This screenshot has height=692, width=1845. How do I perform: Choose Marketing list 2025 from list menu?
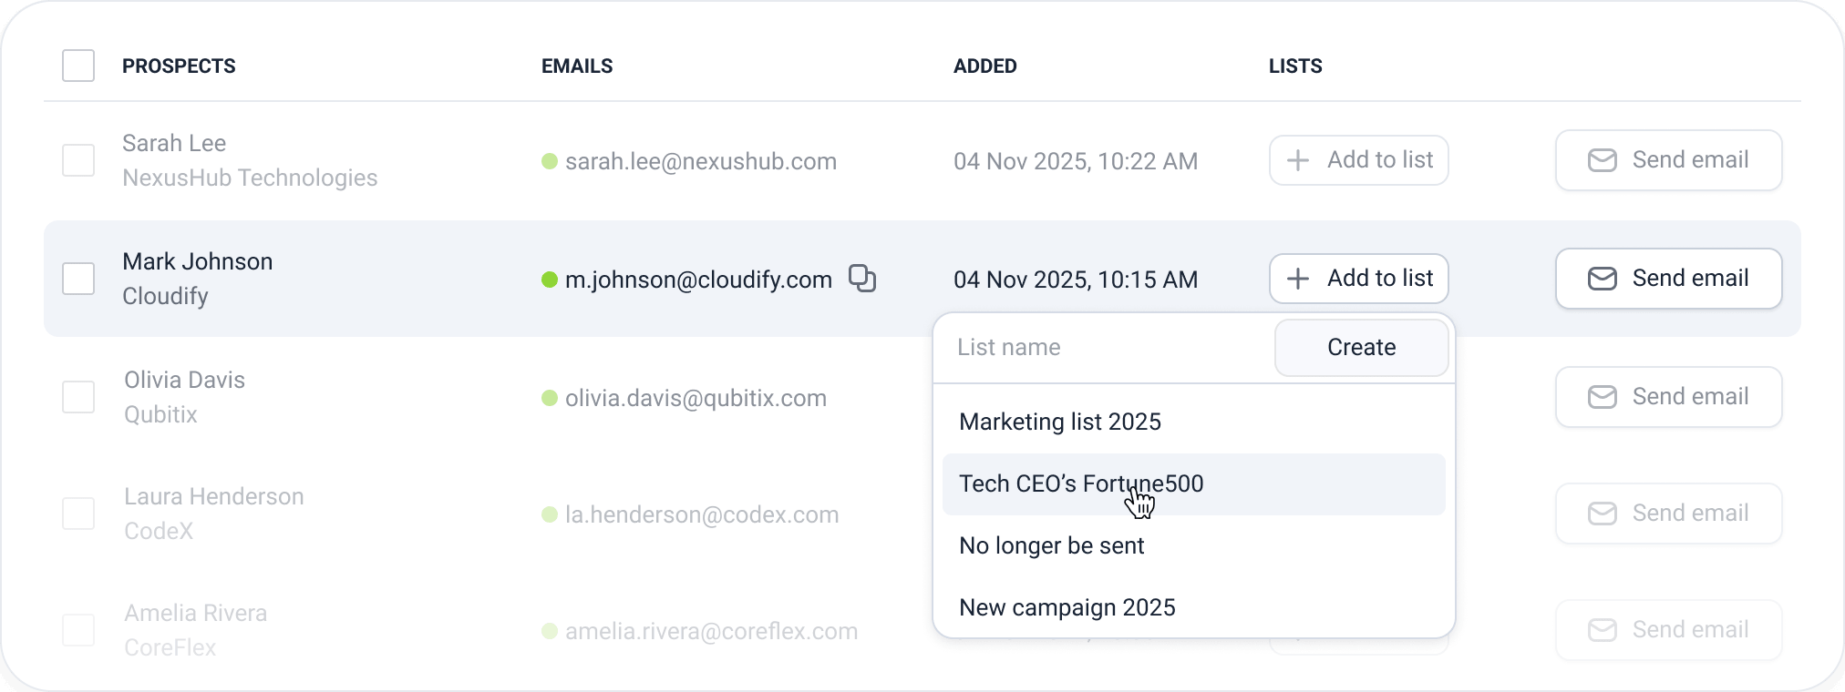coord(1060,422)
